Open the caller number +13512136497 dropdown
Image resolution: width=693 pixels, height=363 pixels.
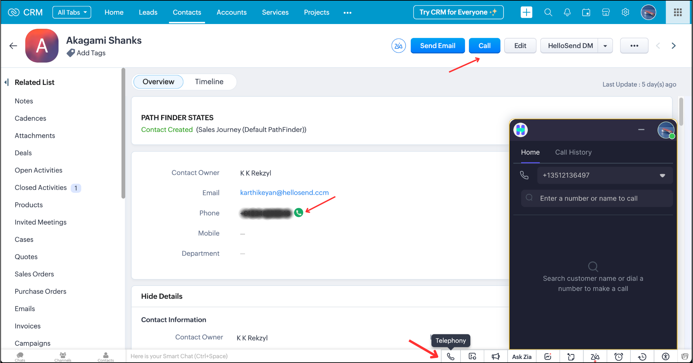[605, 175]
